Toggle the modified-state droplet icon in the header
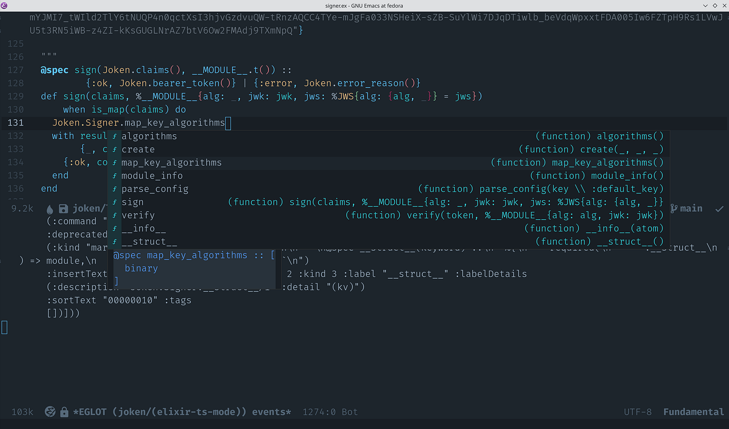 coord(49,208)
